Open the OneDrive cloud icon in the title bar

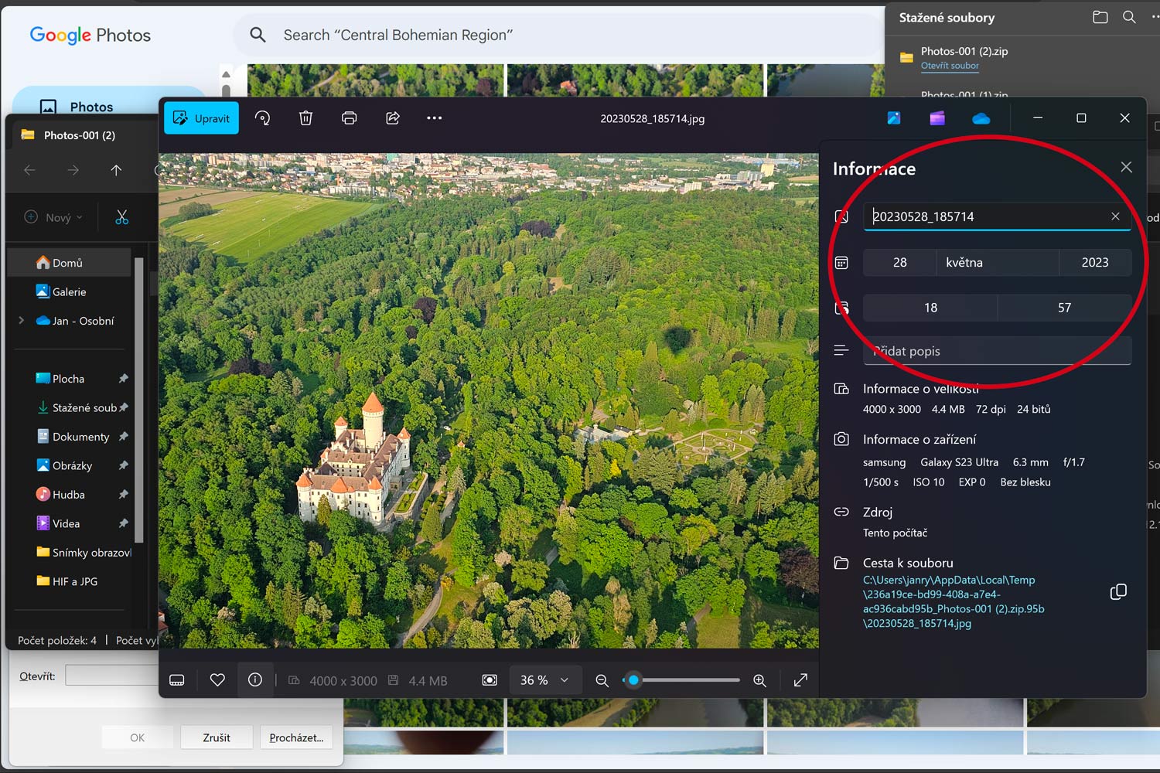[981, 118]
